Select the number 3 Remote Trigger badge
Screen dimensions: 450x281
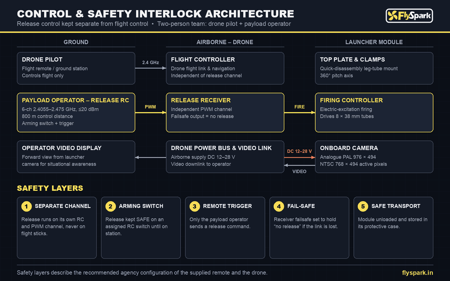[194, 206]
